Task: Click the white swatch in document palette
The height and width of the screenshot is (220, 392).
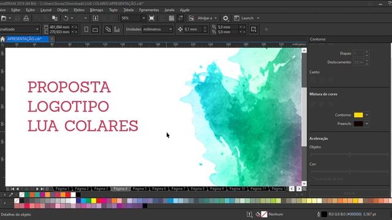Action: click(x=73, y=194)
